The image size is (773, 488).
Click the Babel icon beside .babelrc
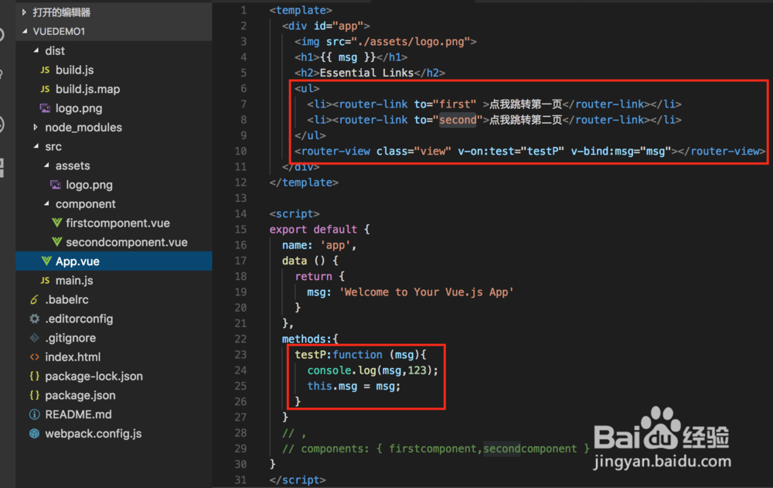34,299
